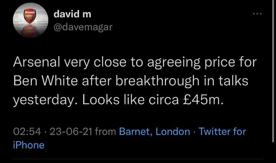Click the word Arsenal in tweet text
Screen dimensions: 276x163
tap(37, 62)
